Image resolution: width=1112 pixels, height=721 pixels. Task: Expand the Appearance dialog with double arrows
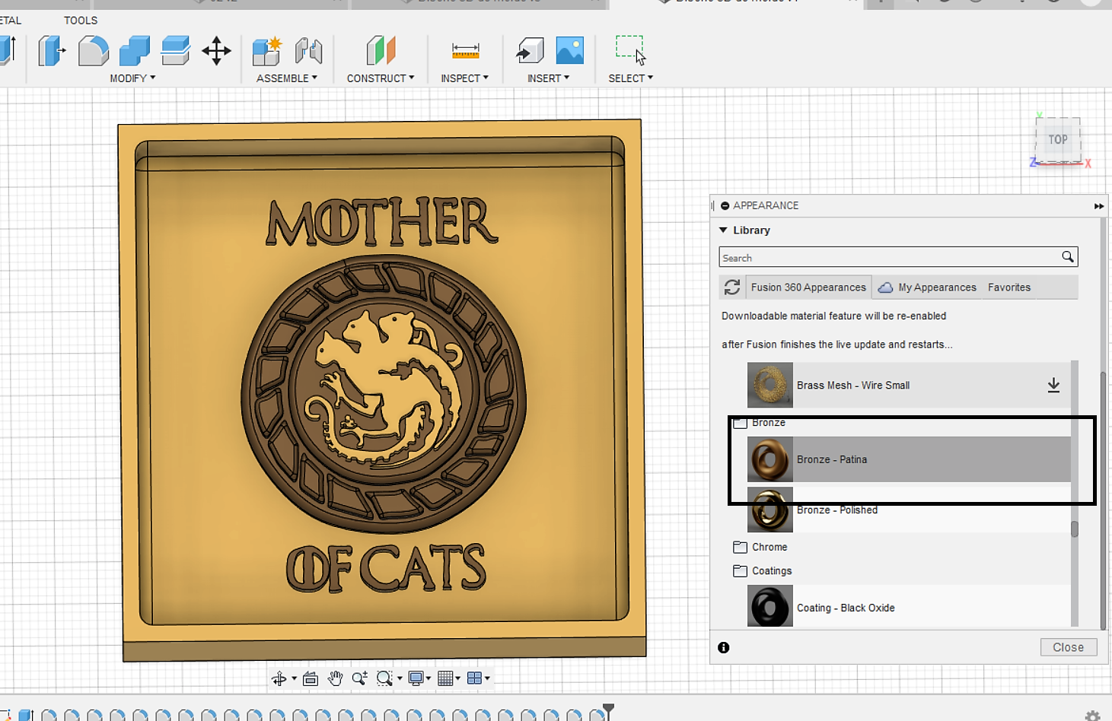(1099, 206)
